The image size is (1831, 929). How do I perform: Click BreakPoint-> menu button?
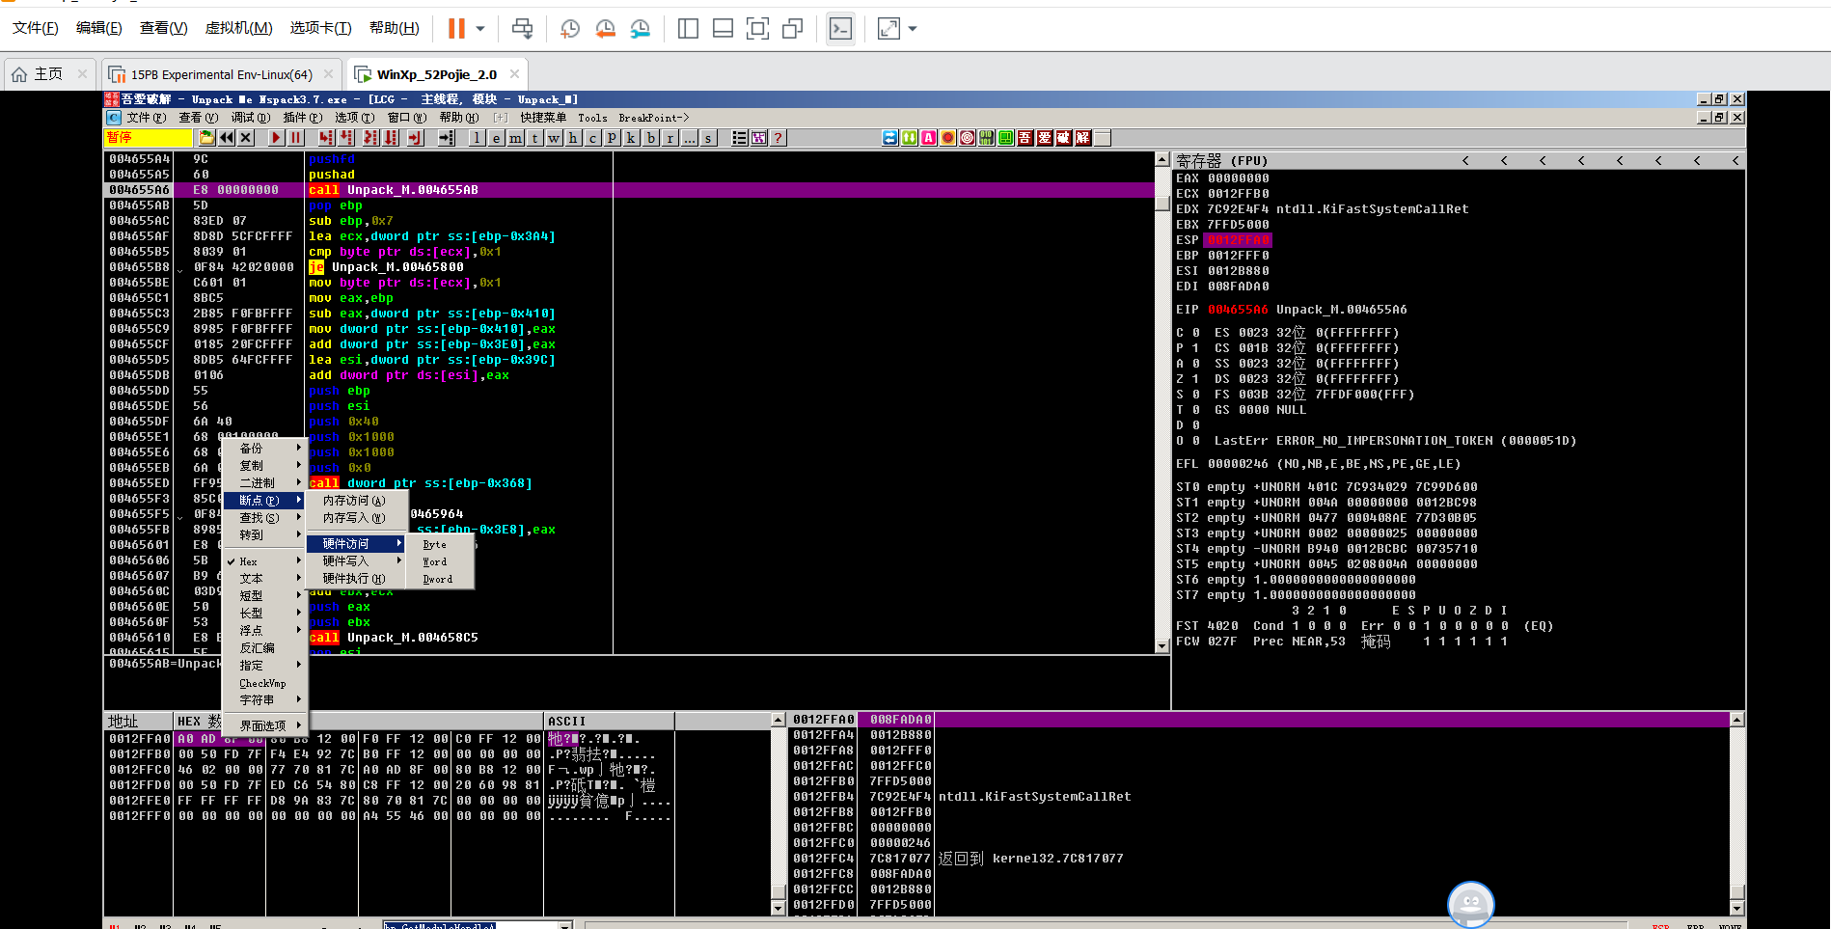click(653, 118)
